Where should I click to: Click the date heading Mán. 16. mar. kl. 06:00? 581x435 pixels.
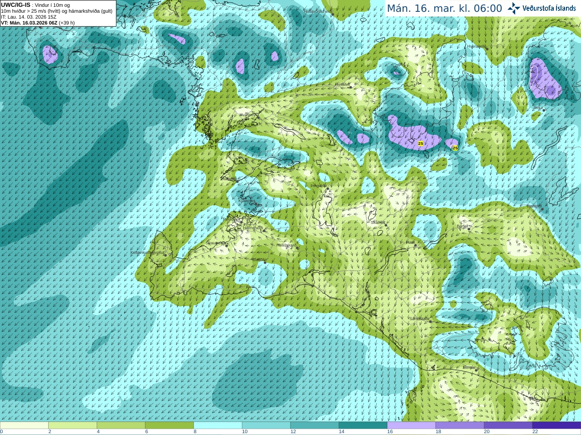(444, 8)
